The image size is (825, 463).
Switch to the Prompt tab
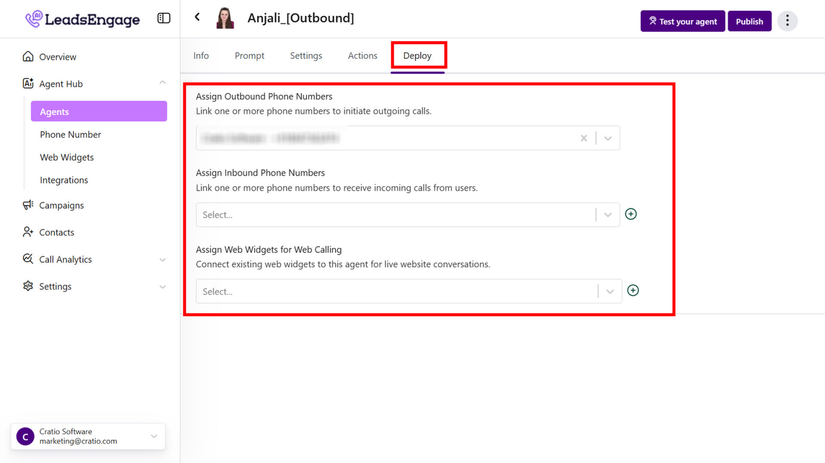(249, 55)
